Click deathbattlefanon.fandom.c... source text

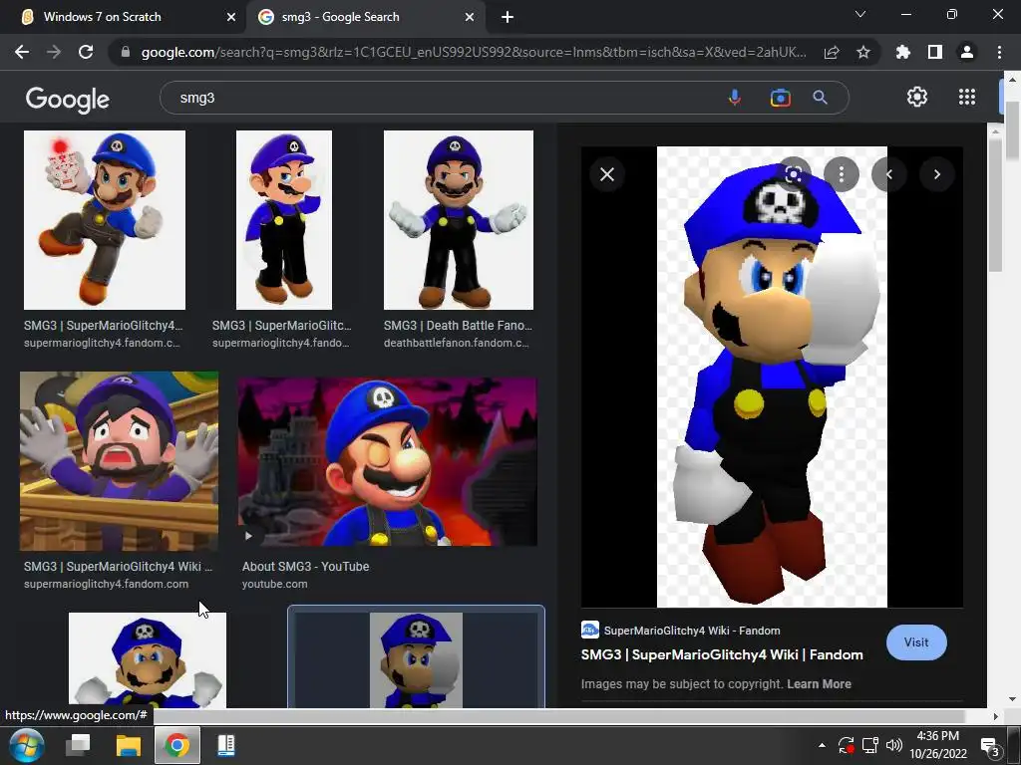coord(456,343)
